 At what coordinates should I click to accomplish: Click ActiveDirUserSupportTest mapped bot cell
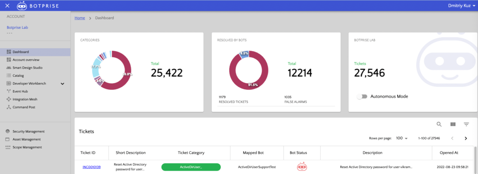coord(257,167)
